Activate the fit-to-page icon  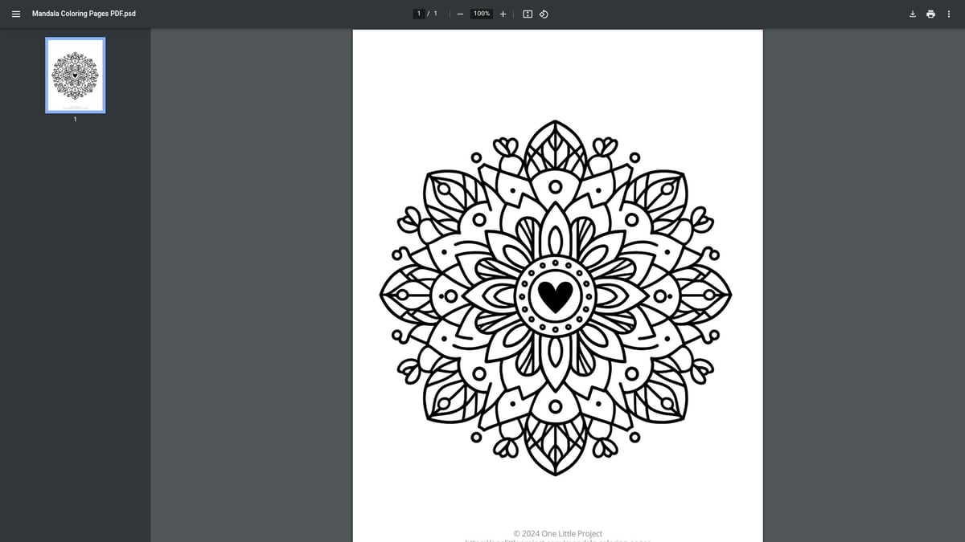[x=527, y=14]
